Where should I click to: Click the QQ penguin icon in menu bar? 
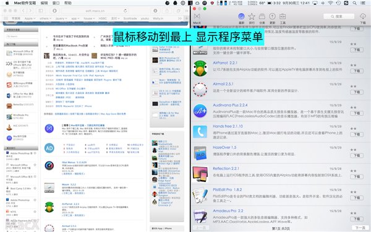point(176,3)
